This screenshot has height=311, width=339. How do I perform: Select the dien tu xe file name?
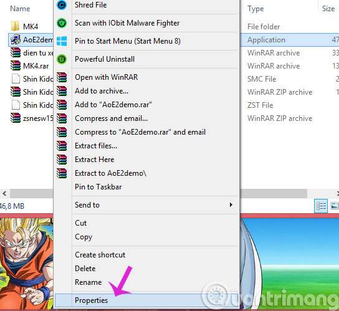pyautogui.click(x=38, y=53)
